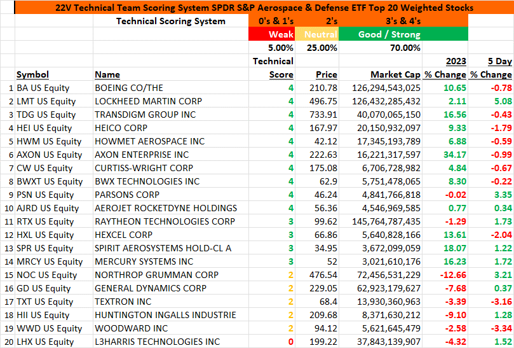Click the 'Market Cap' column header
This screenshot has width=514, height=348.
click(x=380, y=74)
